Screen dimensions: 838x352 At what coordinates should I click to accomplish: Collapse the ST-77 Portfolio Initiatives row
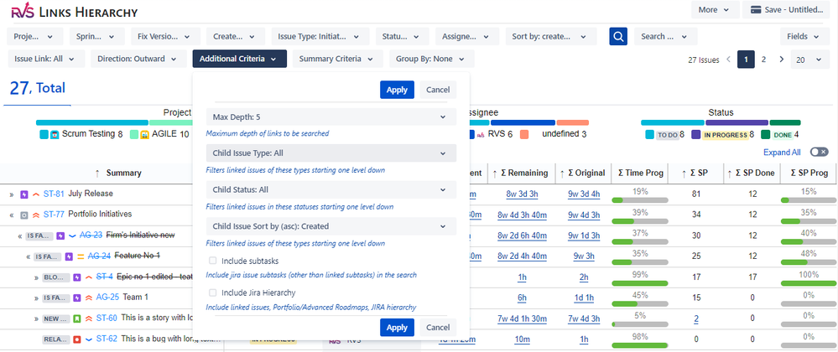(11, 215)
